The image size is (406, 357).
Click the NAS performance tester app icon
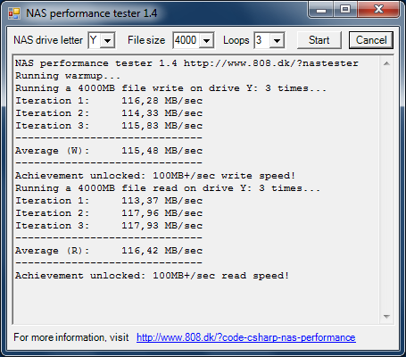pos(13,13)
